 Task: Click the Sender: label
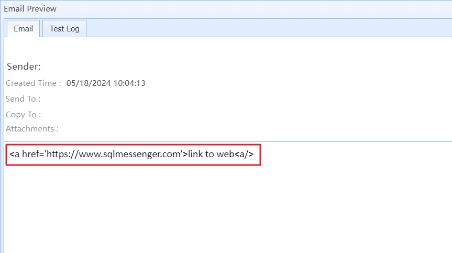(24, 67)
